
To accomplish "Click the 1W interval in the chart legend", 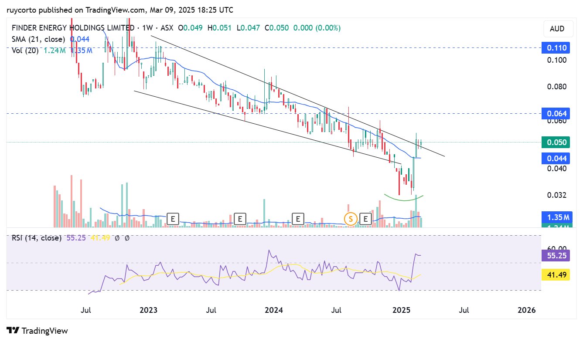I will pyautogui.click(x=147, y=28).
